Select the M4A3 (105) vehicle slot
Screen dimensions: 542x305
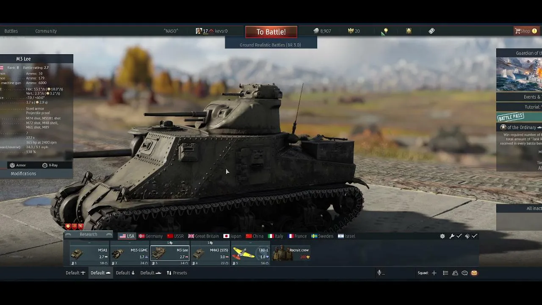(210, 253)
